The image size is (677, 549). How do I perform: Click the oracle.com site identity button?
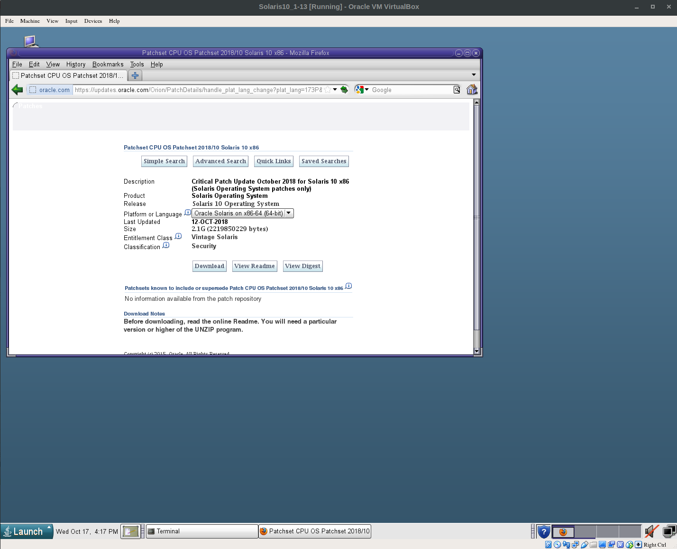[49, 90]
